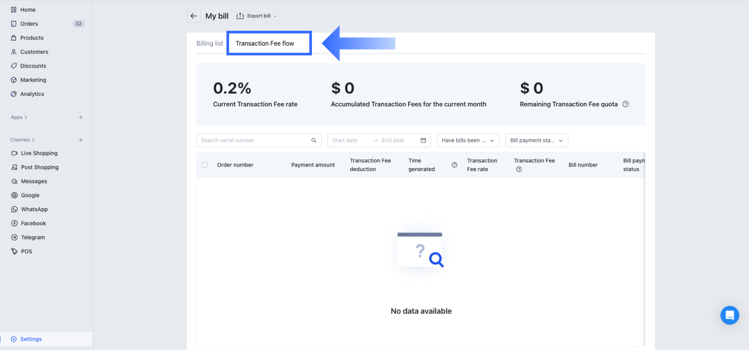Expand the Bill payment status dropdown

pyautogui.click(x=536, y=140)
